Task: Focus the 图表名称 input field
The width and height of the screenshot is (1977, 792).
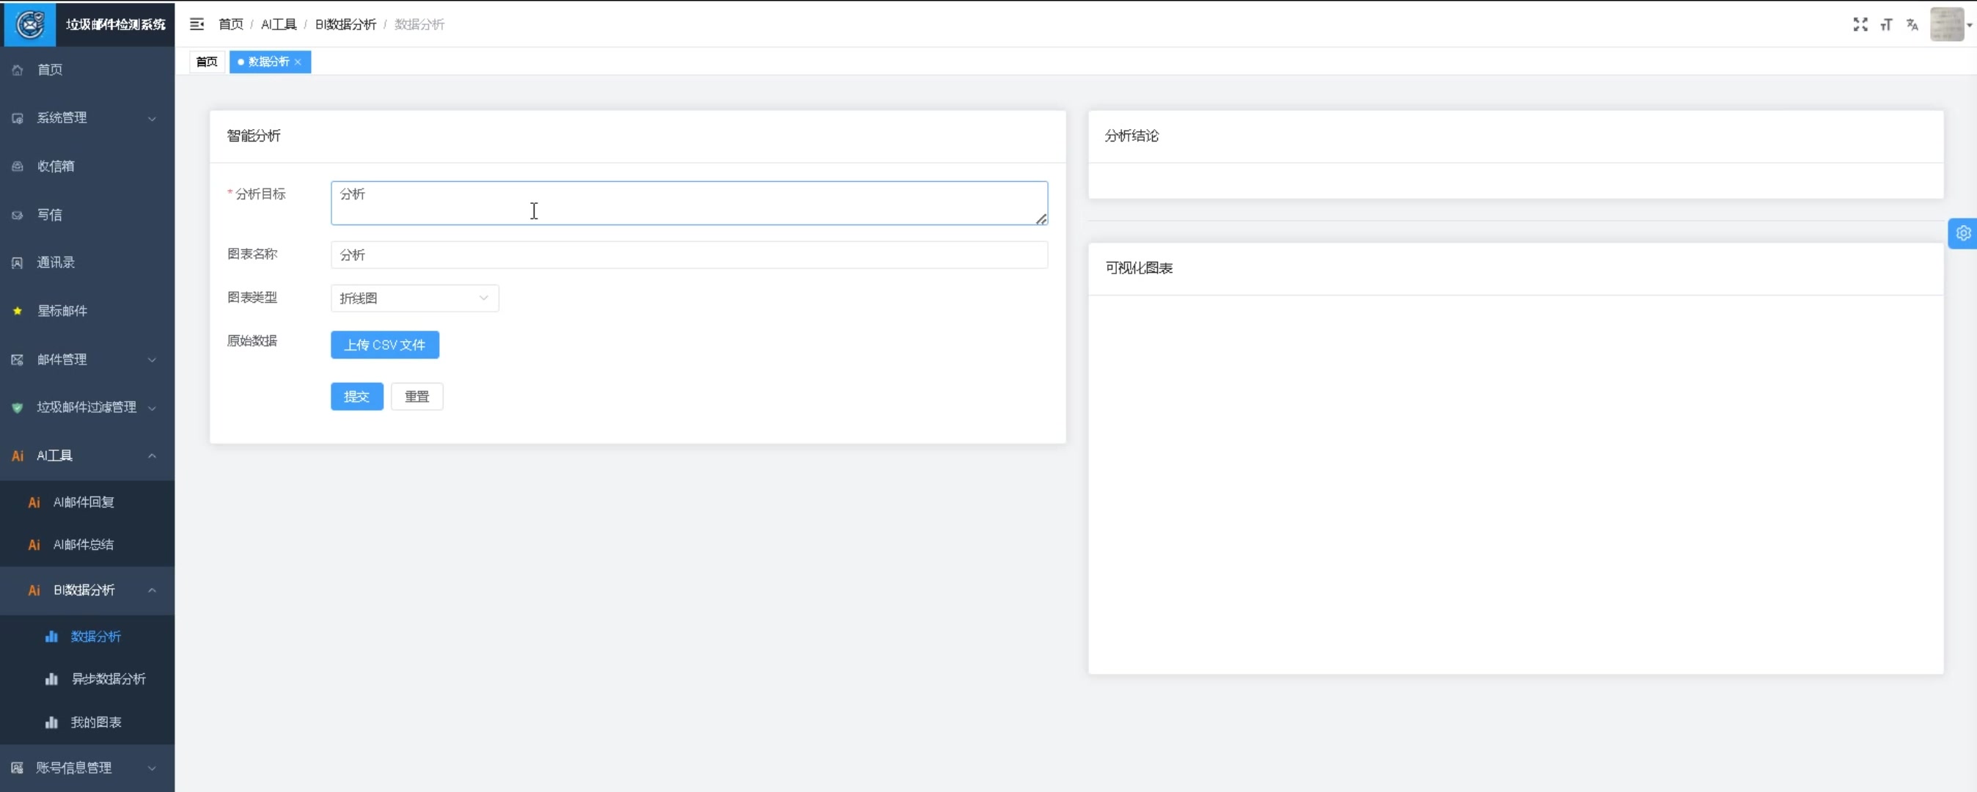Action: (x=689, y=254)
